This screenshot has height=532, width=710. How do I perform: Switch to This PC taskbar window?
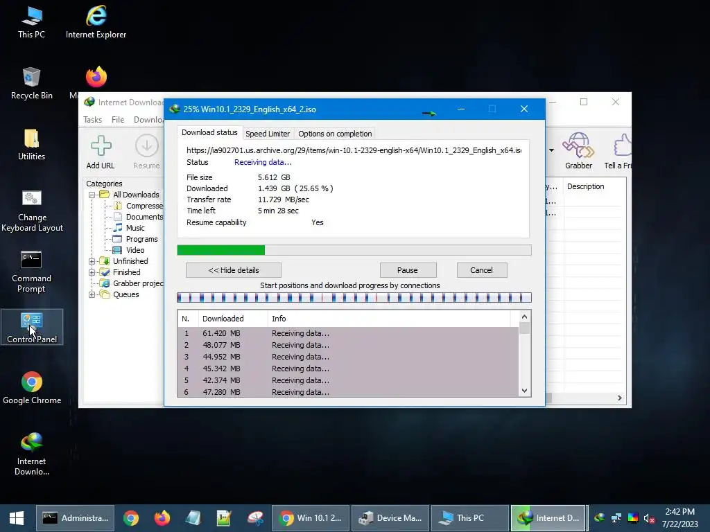pos(469,518)
